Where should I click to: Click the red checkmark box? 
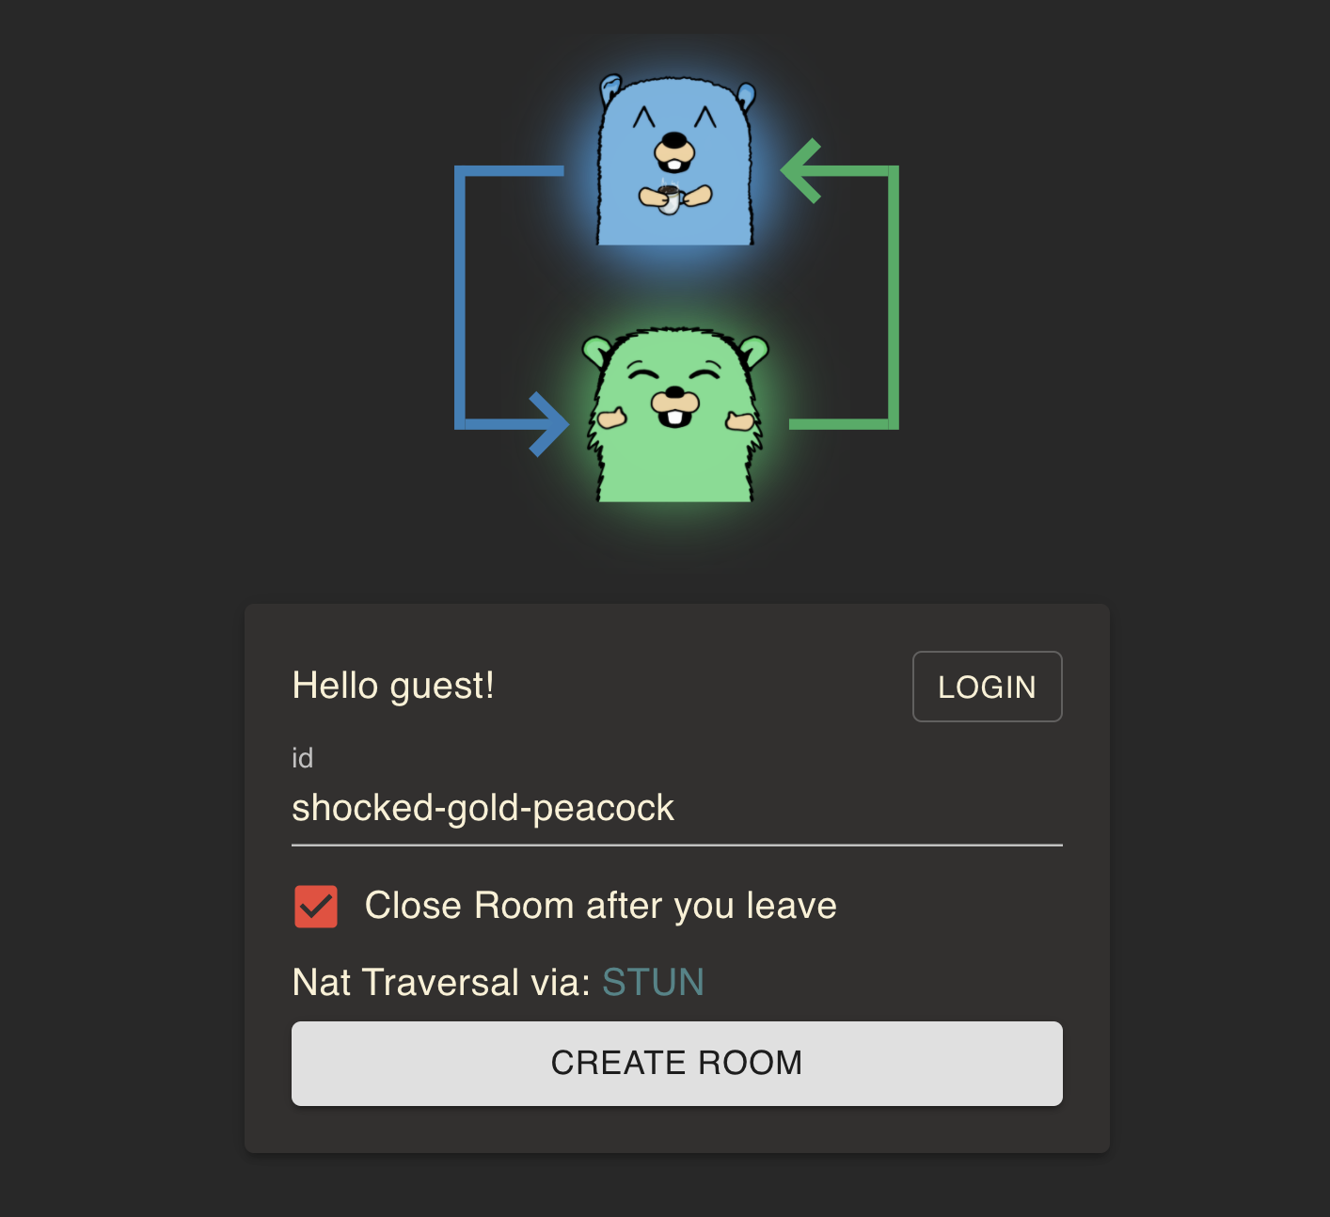point(316,907)
